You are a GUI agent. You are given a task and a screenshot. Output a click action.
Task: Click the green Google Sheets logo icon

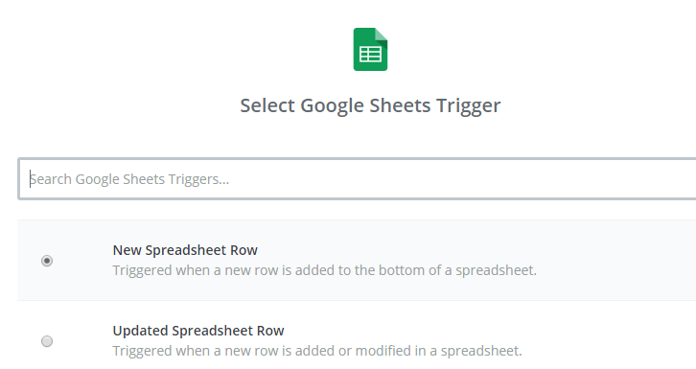pyautogui.click(x=370, y=49)
